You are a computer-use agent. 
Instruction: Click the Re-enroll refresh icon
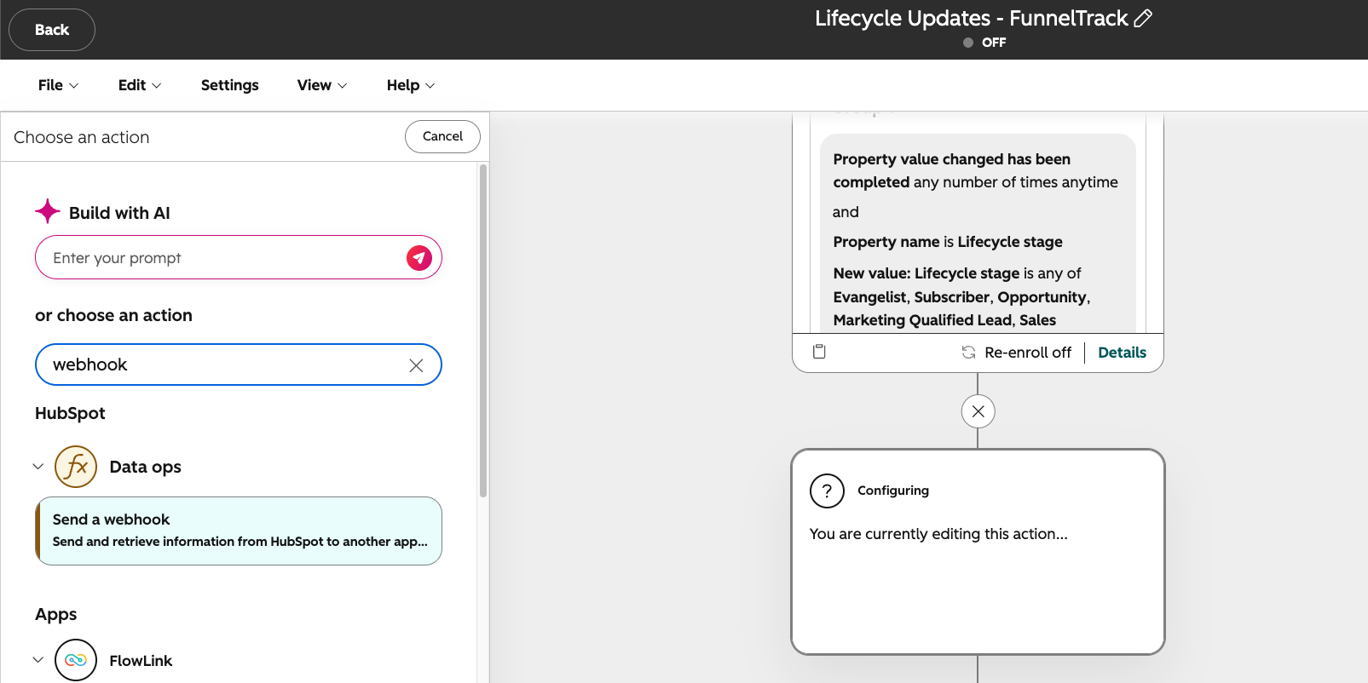969,353
